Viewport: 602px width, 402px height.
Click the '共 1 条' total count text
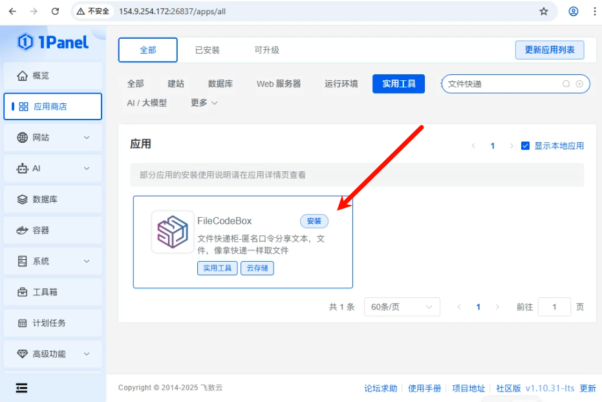pos(341,307)
